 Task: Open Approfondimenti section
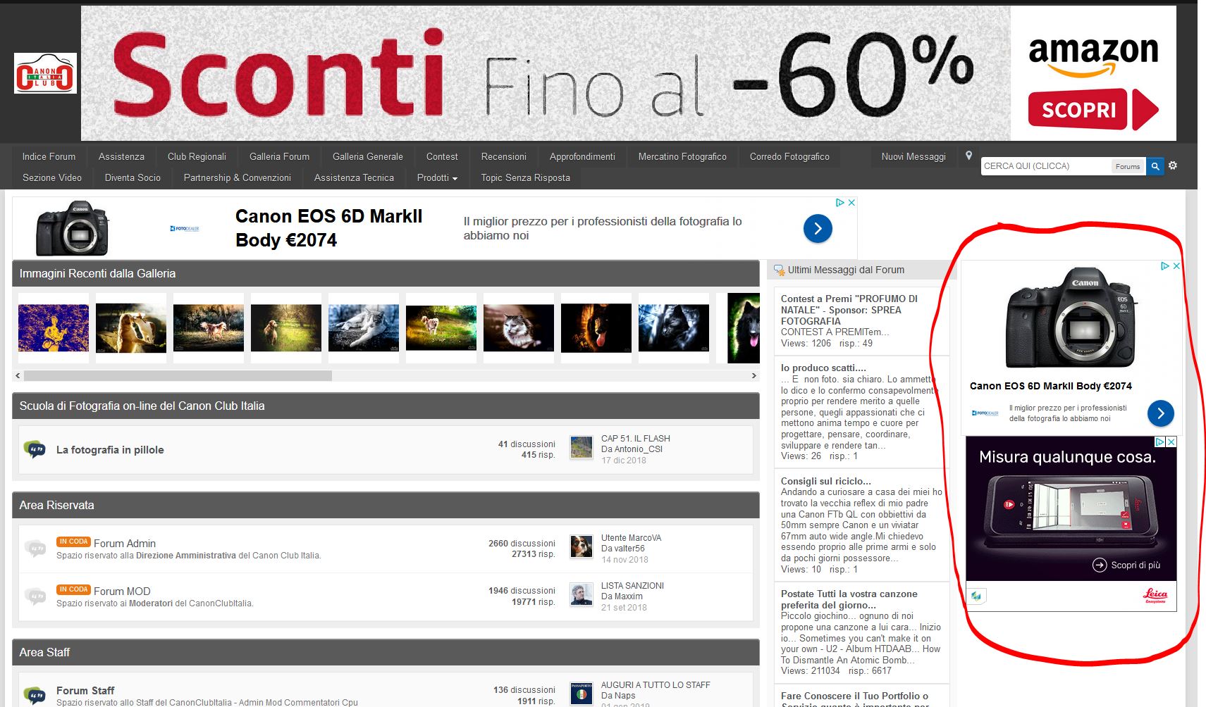(x=582, y=156)
